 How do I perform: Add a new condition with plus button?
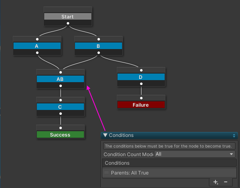pos(215,182)
